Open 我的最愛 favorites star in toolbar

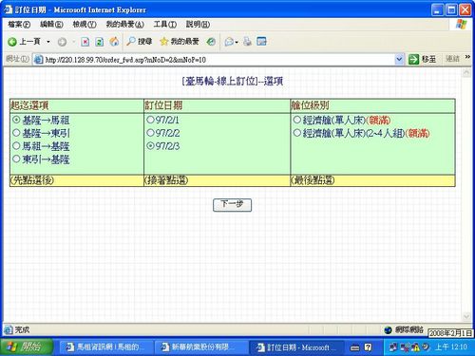point(180,42)
